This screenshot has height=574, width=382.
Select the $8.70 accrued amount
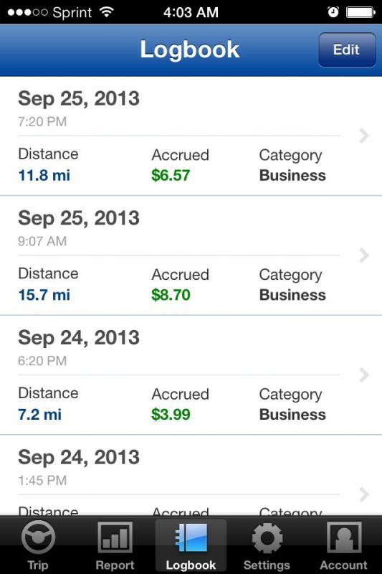[171, 295]
